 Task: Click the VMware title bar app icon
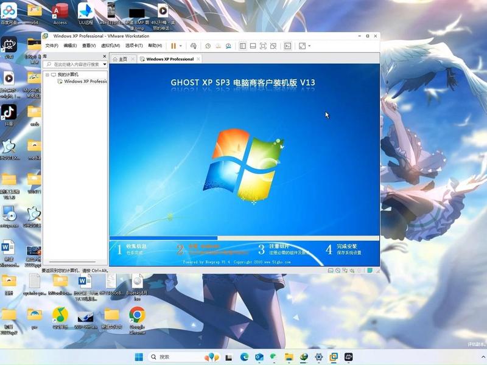click(x=45, y=36)
